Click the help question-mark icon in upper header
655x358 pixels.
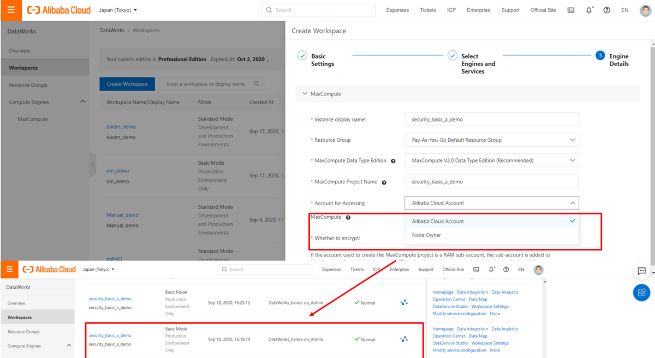pyautogui.click(x=607, y=10)
